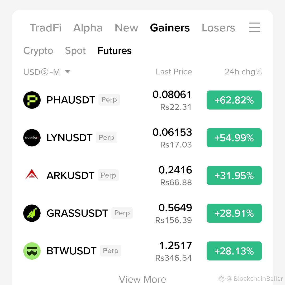Select the Spot sub-tab
285x285 pixels.
coord(75,51)
